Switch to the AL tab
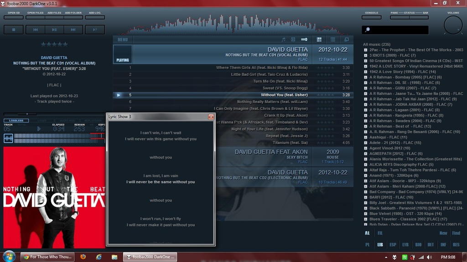This screenshot has width=467, height=262. coord(367,233)
